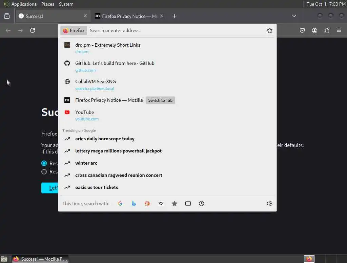Click the date and time clock

pos(326,4)
